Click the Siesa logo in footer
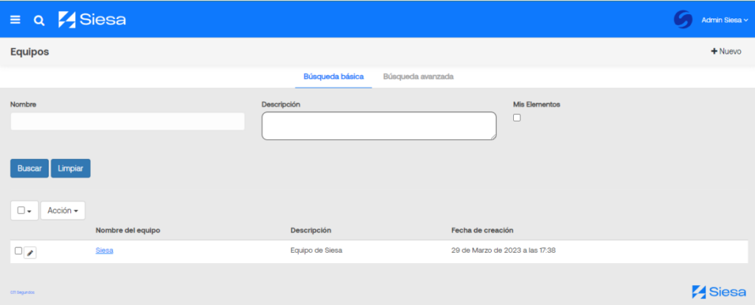 coord(717,292)
